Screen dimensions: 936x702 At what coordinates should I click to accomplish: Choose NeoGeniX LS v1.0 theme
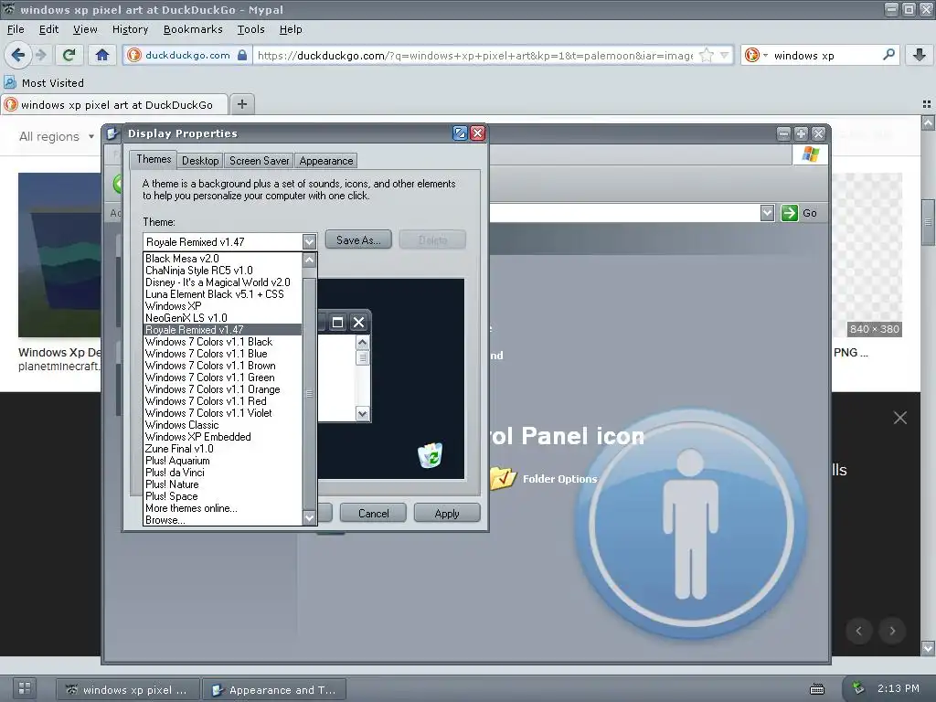click(x=223, y=318)
